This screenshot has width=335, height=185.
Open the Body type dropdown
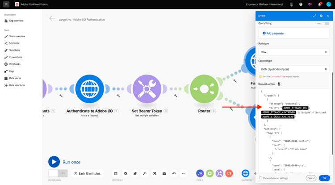coord(293,52)
